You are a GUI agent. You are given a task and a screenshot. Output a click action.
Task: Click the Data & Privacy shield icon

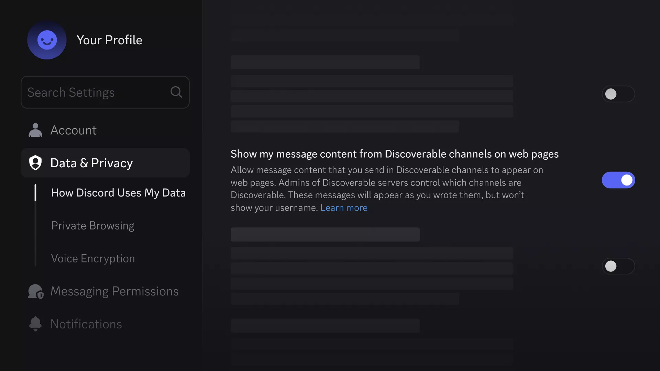pyautogui.click(x=35, y=163)
